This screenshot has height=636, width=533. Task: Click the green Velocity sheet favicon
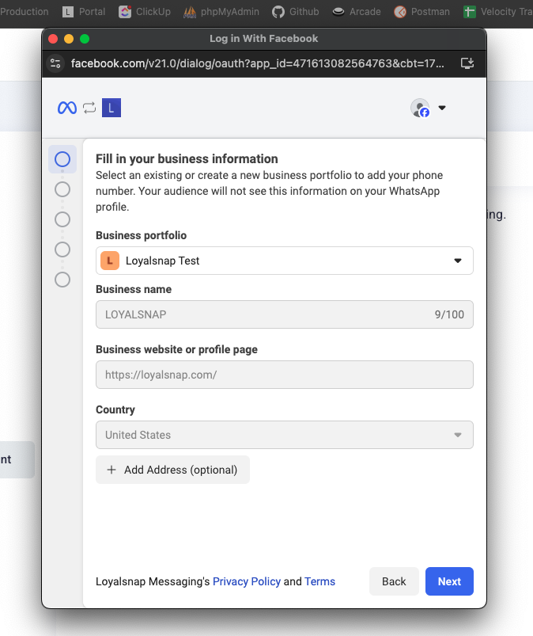point(470,12)
